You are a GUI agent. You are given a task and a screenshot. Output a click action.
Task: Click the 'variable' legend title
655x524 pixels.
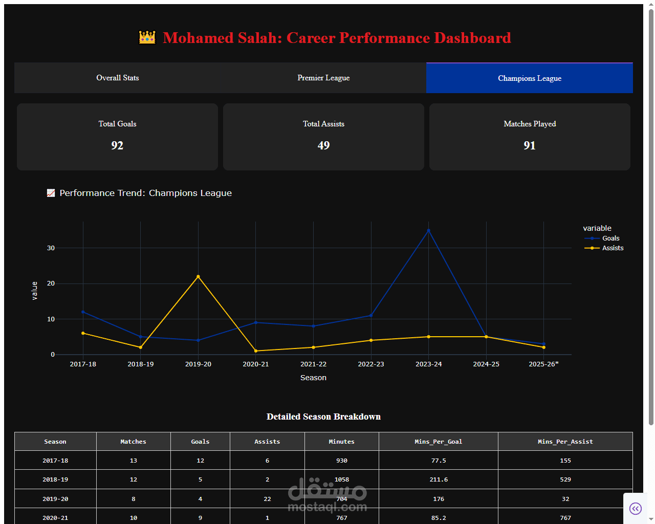click(x=597, y=228)
